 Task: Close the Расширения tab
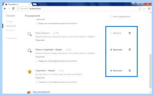[x=30, y=4]
